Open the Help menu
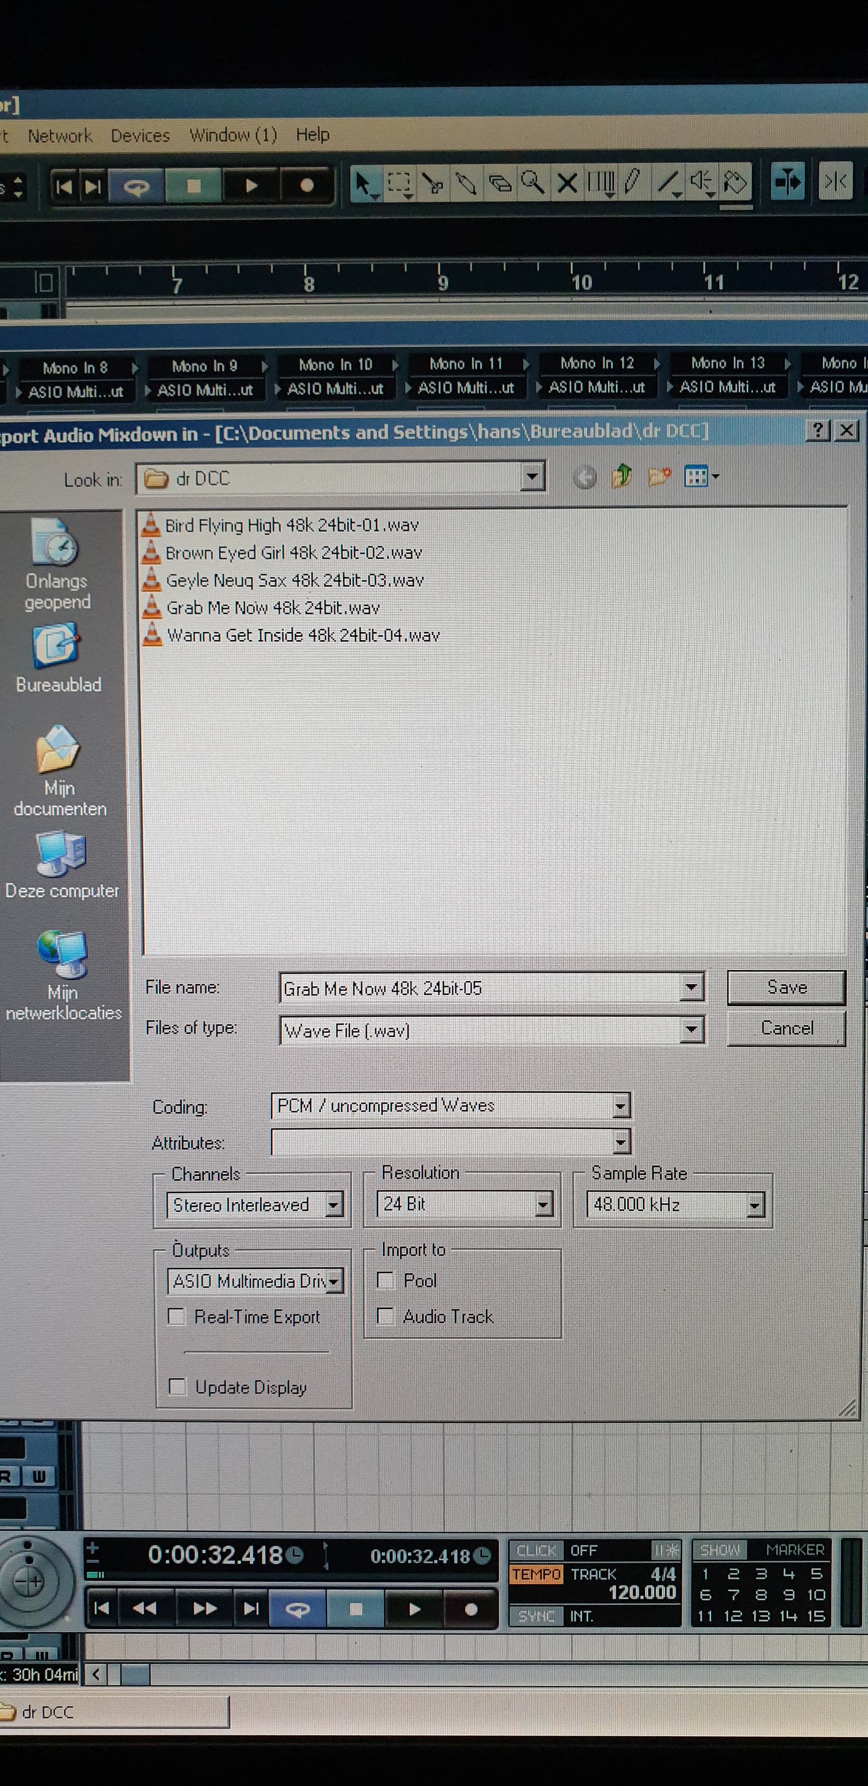The width and height of the screenshot is (868, 1786). (312, 134)
